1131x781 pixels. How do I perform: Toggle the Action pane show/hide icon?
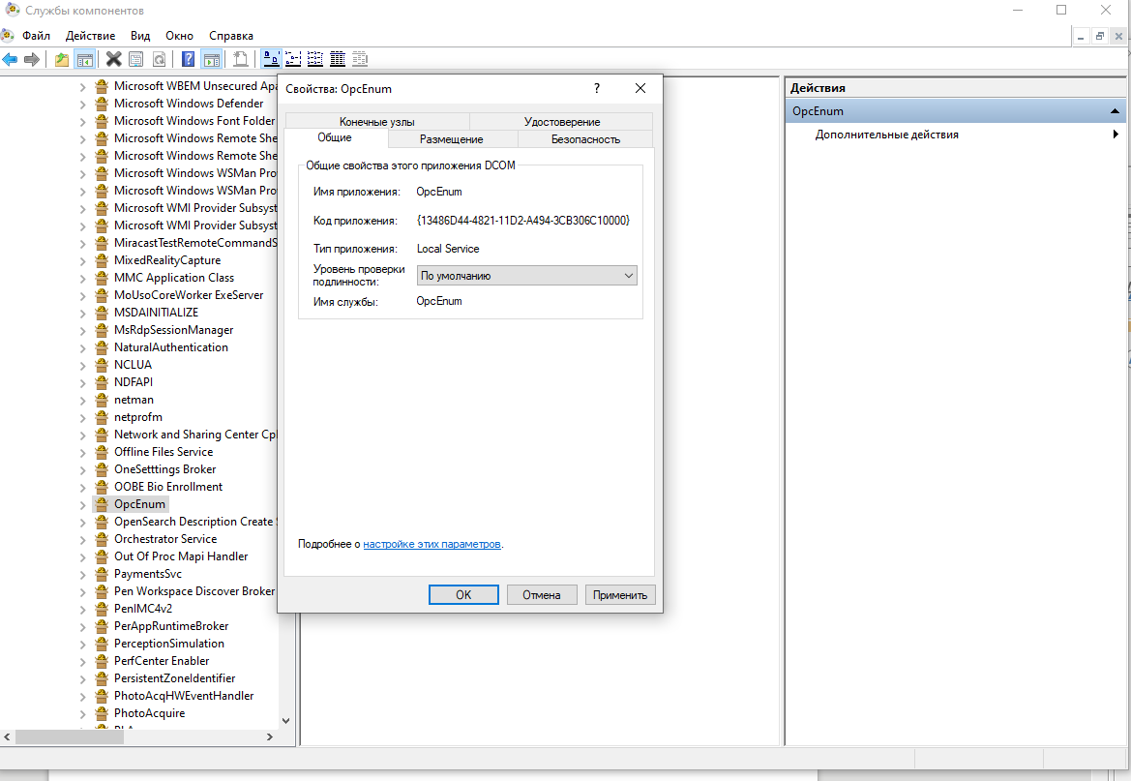coord(211,59)
